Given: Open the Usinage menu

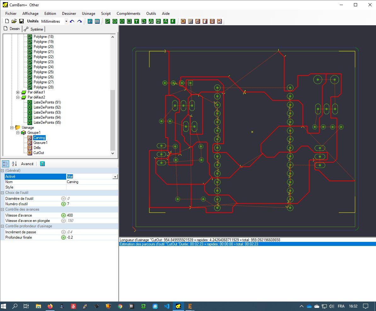Looking at the screenshot, I should pos(88,14).
